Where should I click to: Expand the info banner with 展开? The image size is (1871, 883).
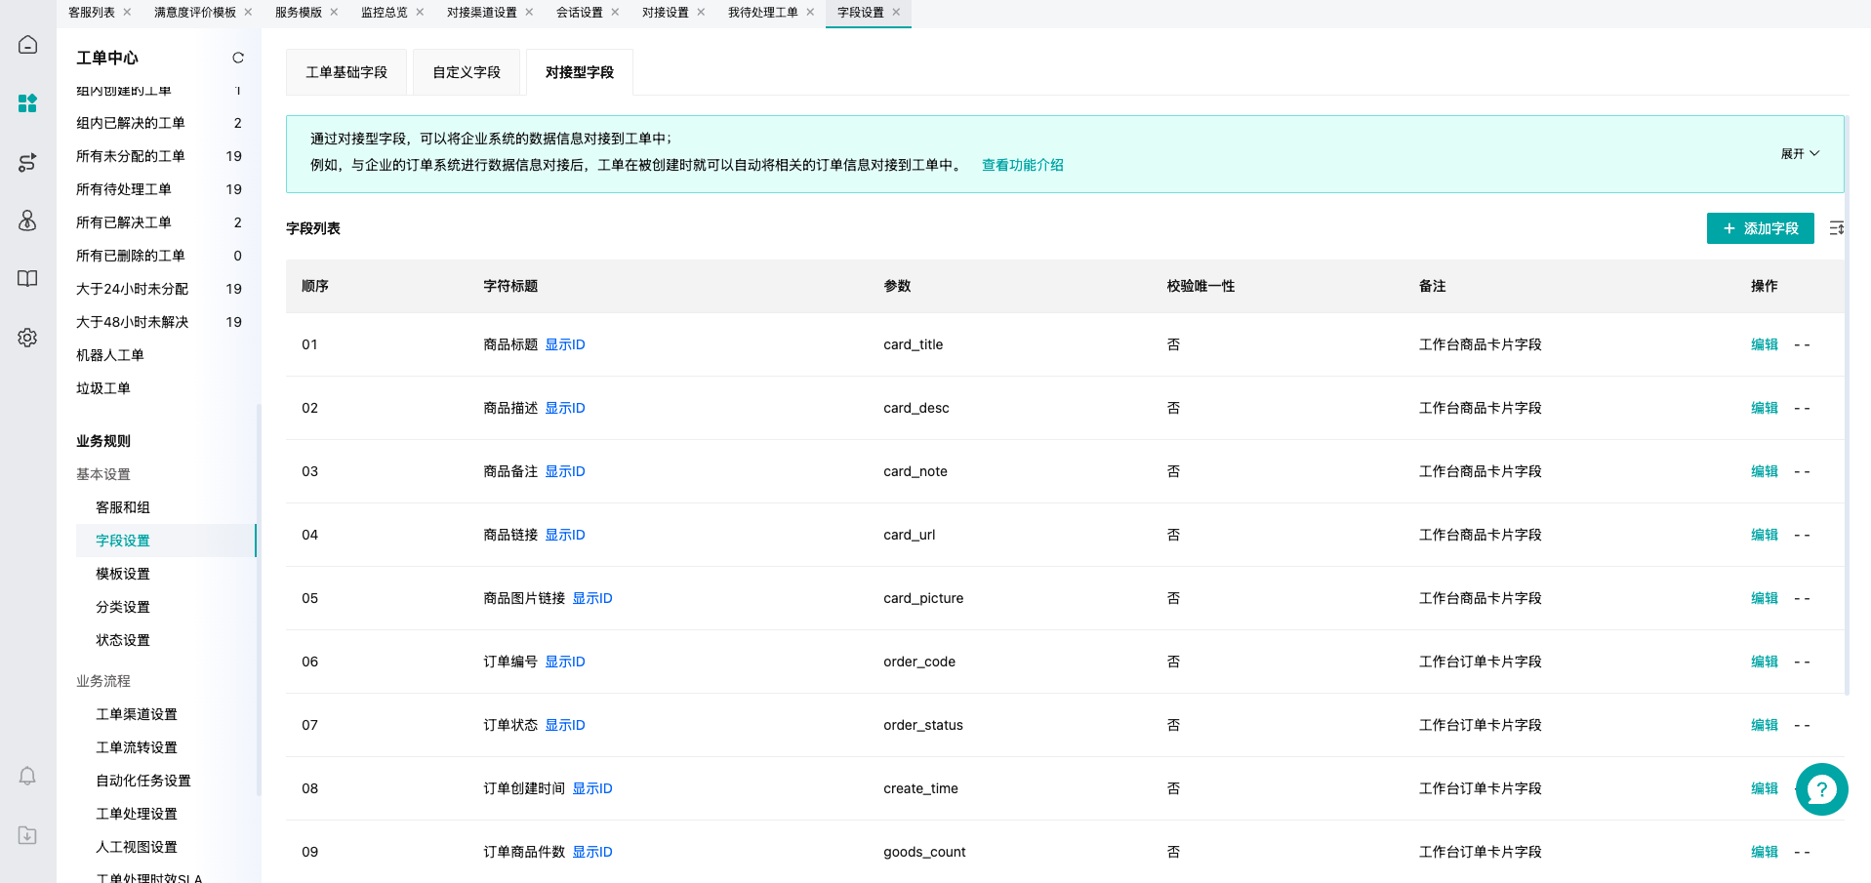pyautogui.click(x=1800, y=154)
